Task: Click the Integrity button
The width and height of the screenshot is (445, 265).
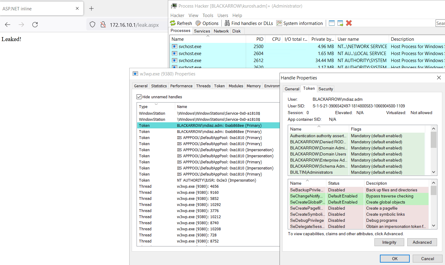Action: pos(389,242)
